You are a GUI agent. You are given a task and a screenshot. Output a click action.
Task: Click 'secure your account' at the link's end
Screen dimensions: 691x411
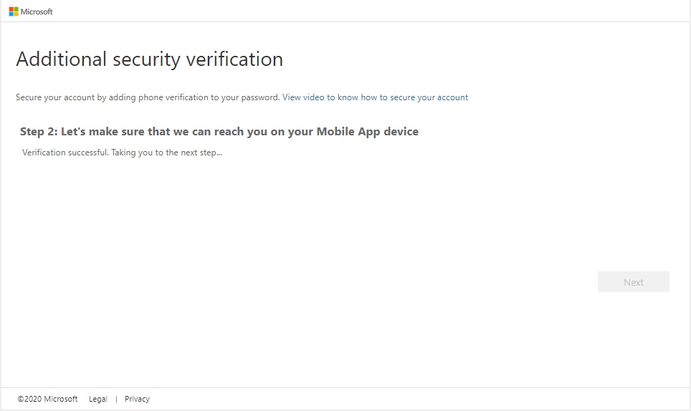pyautogui.click(x=429, y=97)
